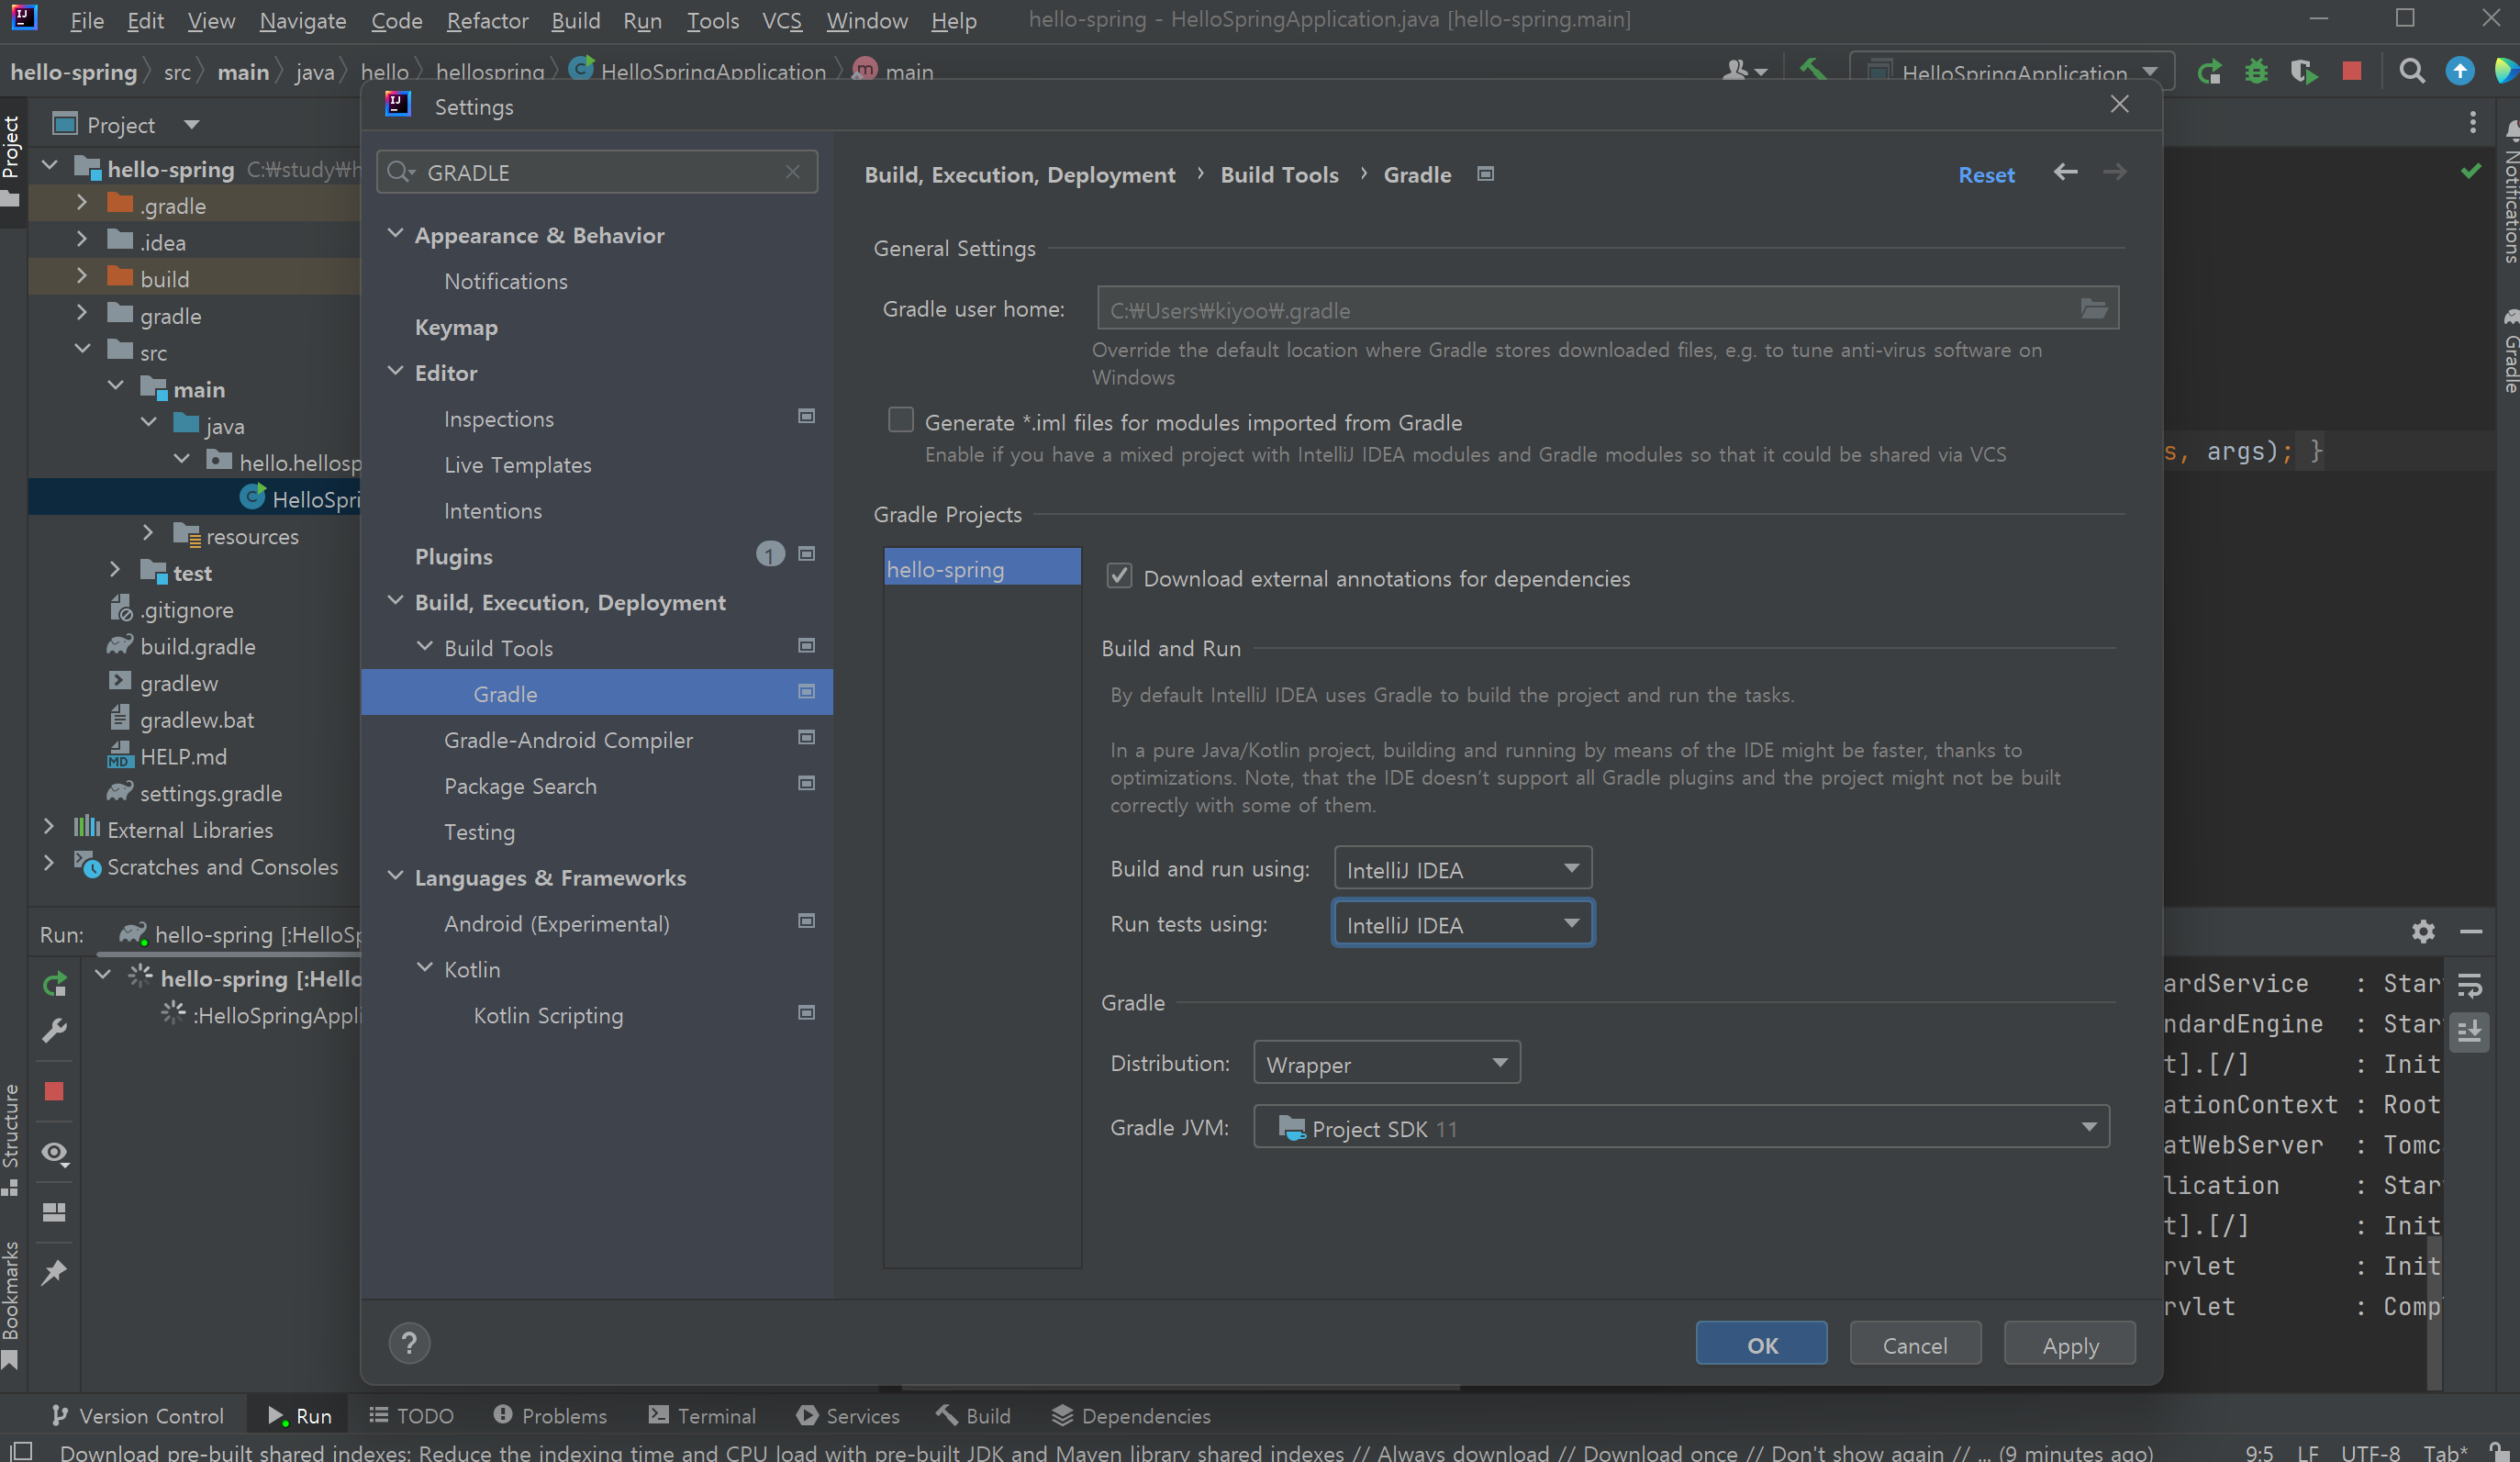Select hello-spring in Gradle Projects list
Viewport: 2520px width, 1462px height.
(x=982, y=568)
